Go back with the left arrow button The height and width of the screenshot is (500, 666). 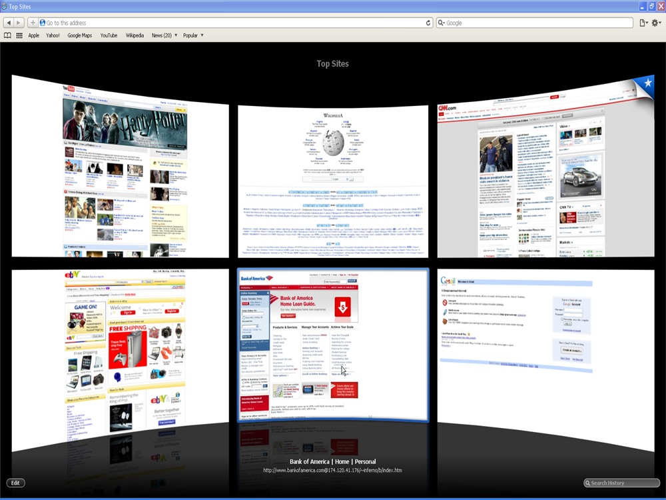pyautogui.click(x=9, y=23)
